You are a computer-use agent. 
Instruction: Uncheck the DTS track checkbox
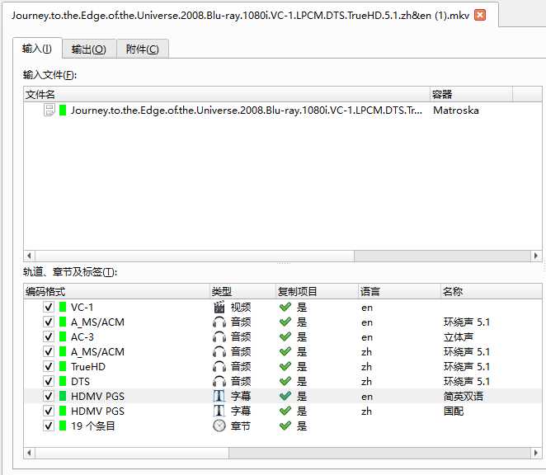point(49,381)
